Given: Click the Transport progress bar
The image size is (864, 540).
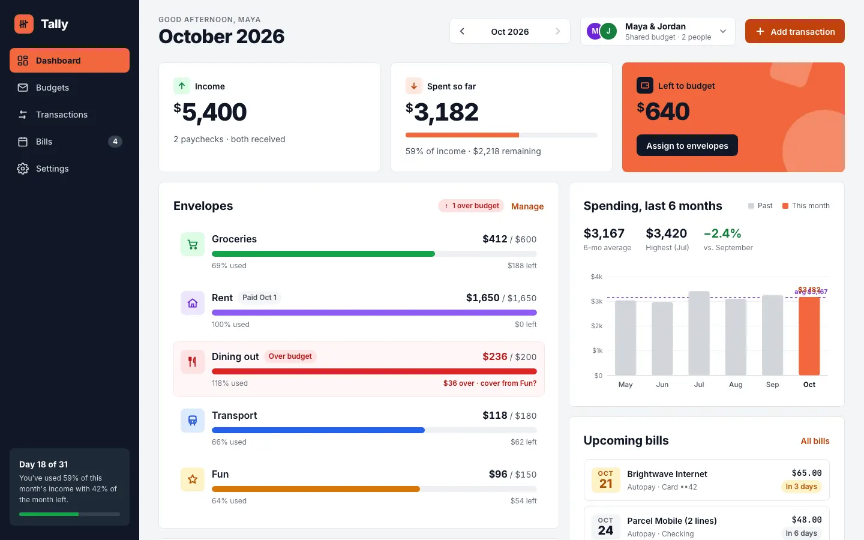Looking at the screenshot, I should 374,430.
